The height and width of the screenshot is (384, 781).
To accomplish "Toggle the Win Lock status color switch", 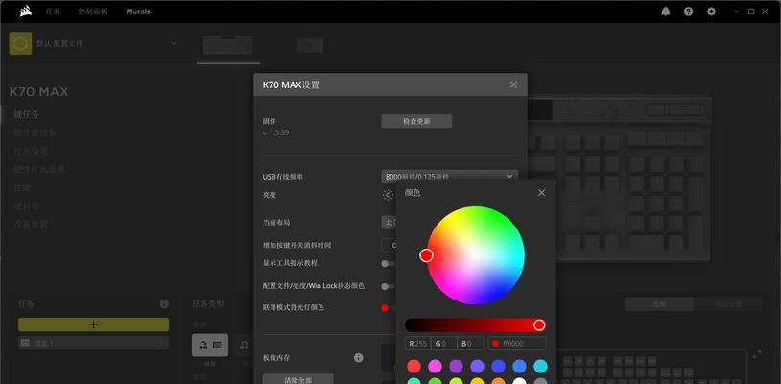I will point(388,286).
